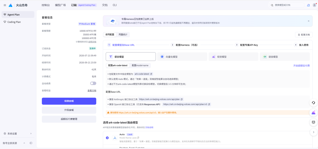Click the Agent/Coding Plan tag
Image resolution: width=318 pixels, height=149 pixels.
point(87,5)
